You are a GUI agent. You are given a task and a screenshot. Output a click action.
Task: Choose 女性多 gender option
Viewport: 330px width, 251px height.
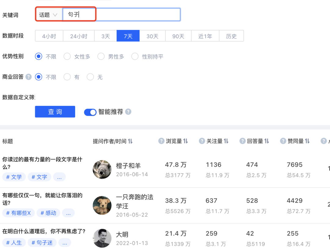(x=67, y=56)
